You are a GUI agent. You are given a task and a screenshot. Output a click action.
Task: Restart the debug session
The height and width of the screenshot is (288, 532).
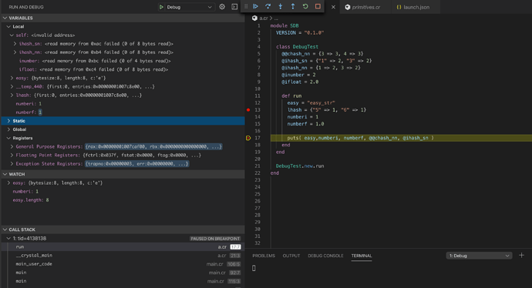tap(305, 6)
